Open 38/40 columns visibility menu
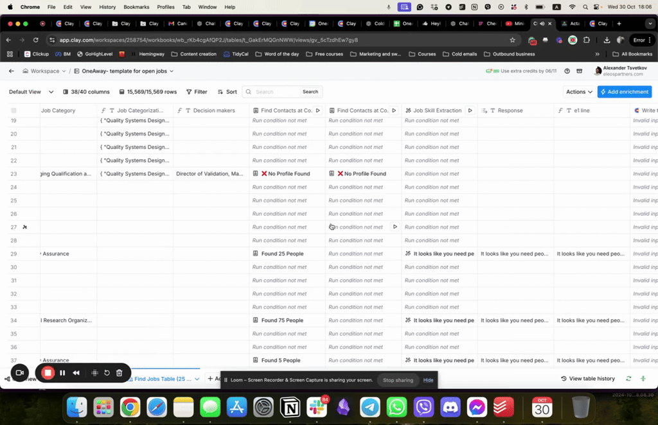Image resolution: width=658 pixels, height=425 pixels. coord(87,92)
